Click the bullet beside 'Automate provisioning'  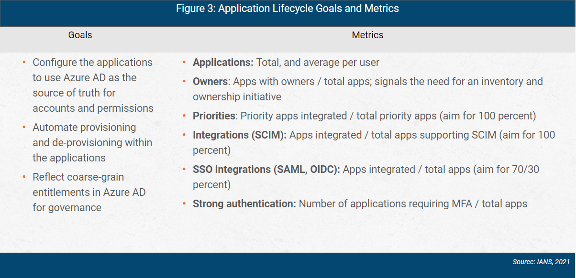coord(23,127)
